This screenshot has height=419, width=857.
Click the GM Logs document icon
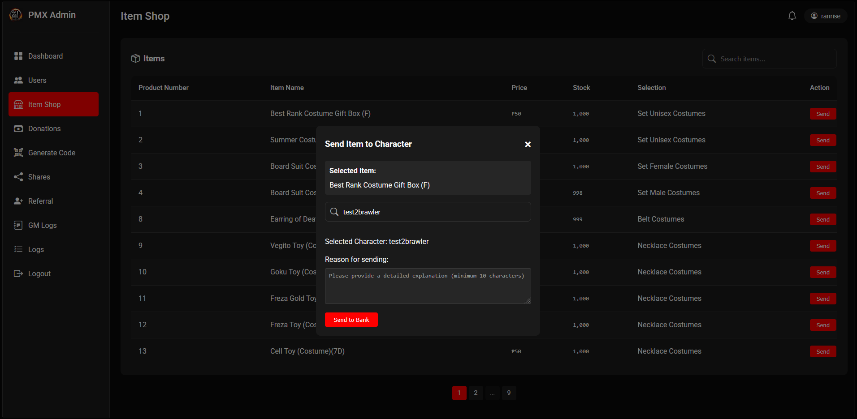pos(18,225)
